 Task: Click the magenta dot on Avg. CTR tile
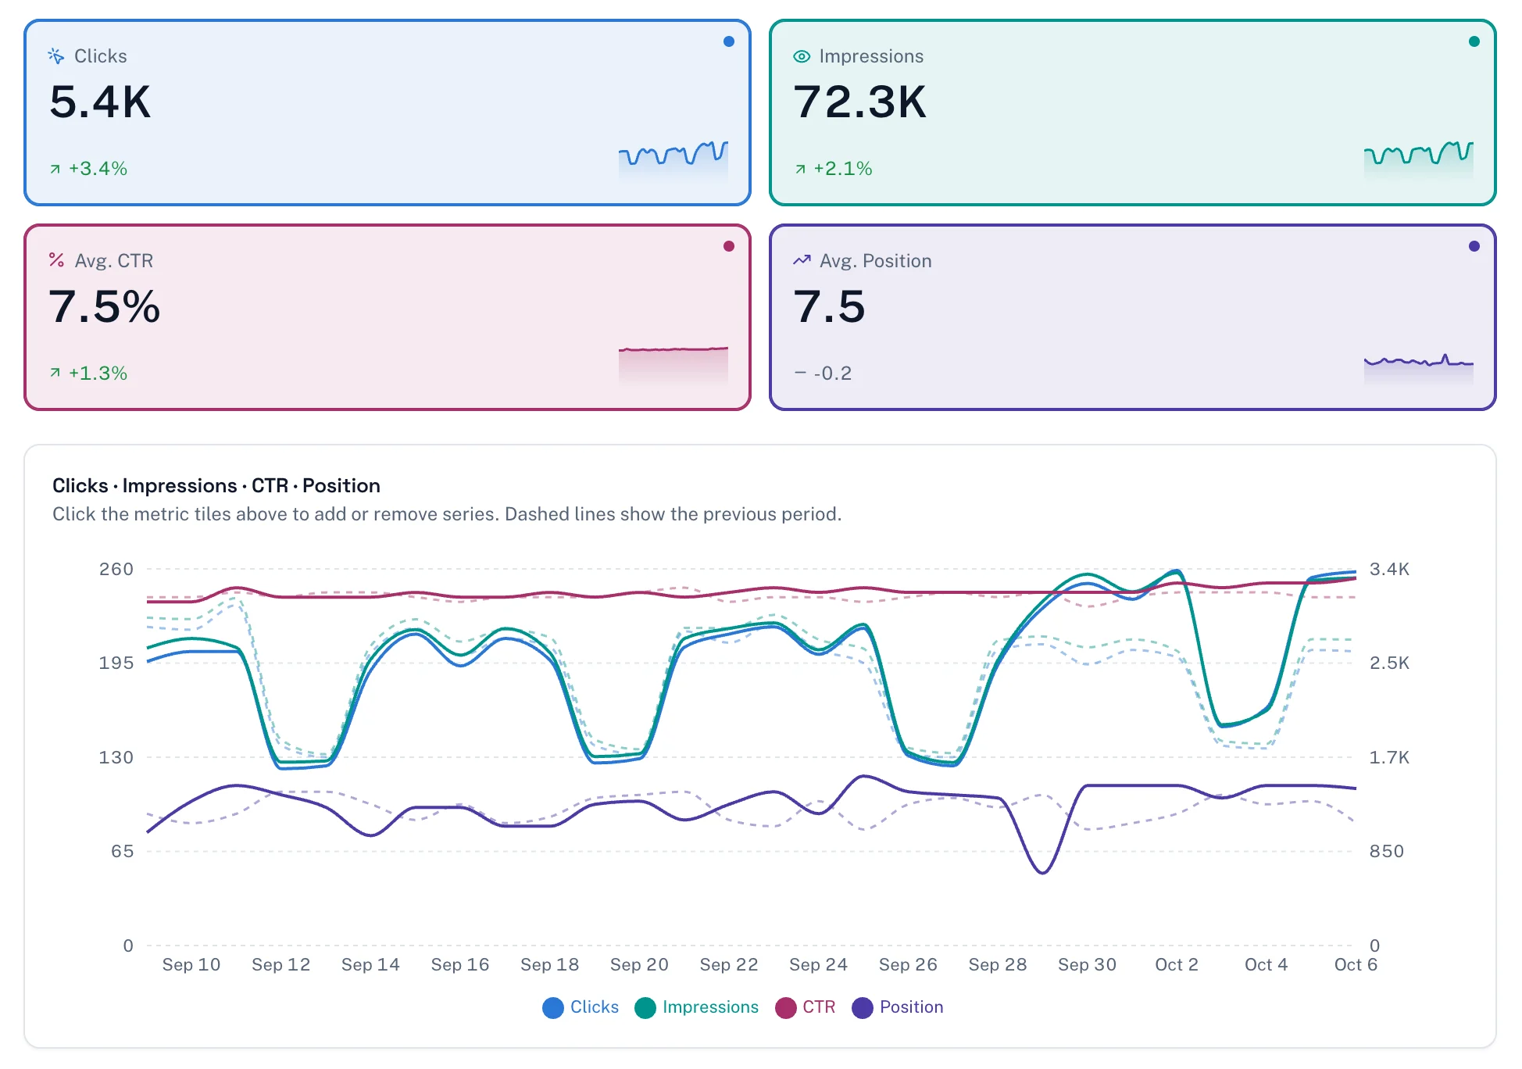point(729,246)
